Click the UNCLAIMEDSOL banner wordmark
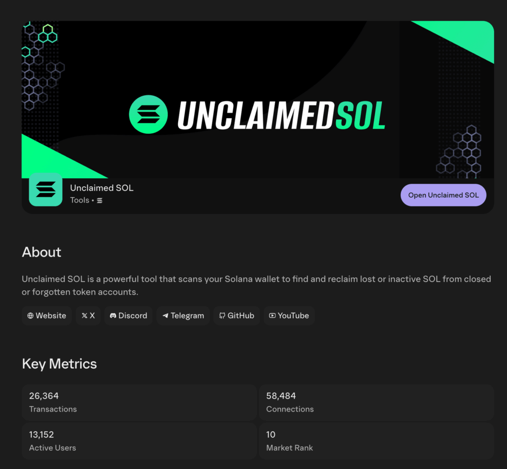Image resolution: width=507 pixels, height=469 pixels. point(281,115)
